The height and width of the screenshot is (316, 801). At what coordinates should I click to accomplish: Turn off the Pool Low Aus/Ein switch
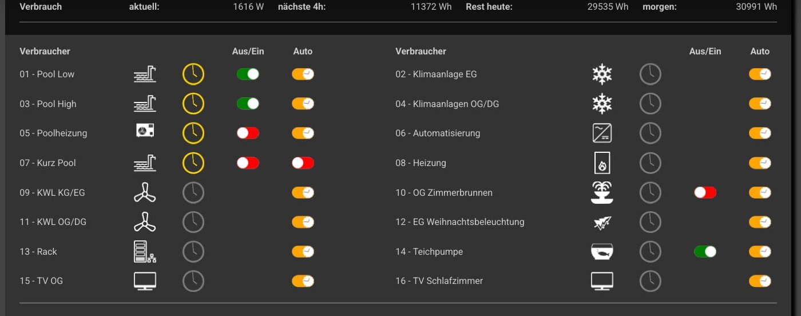[248, 74]
